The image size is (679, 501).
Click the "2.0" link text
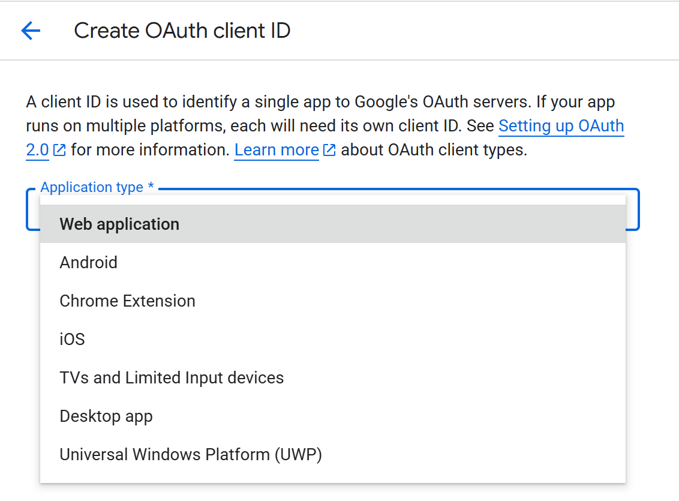coord(37,150)
